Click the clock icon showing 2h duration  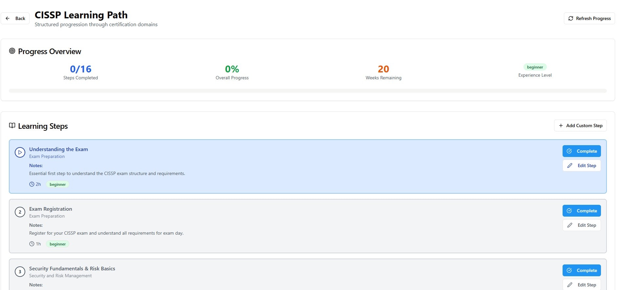32,184
